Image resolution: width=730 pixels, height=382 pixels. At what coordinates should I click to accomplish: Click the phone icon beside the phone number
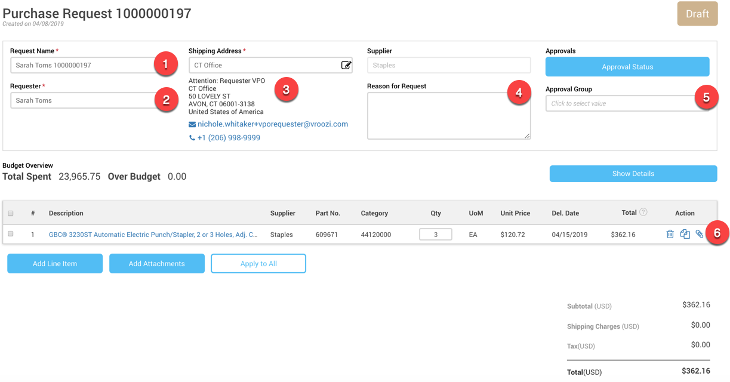[192, 138]
